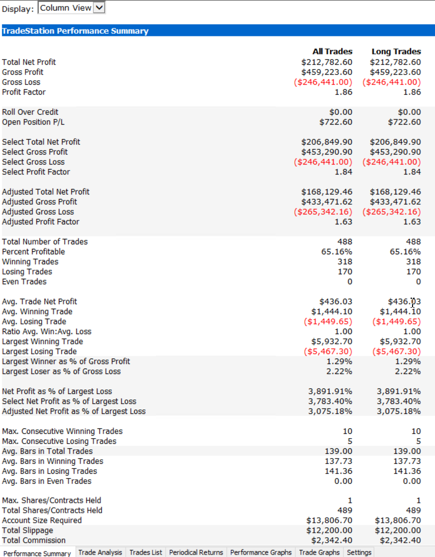Click the Max. Consecutive Winning Trades label
This screenshot has height=557, width=435.
pos(62,431)
